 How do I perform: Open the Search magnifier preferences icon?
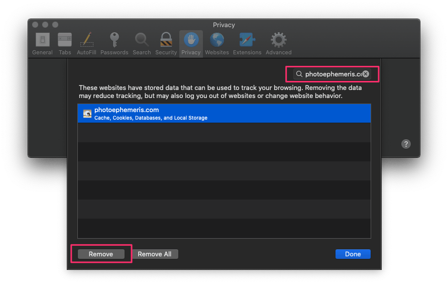tap(142, 40)
